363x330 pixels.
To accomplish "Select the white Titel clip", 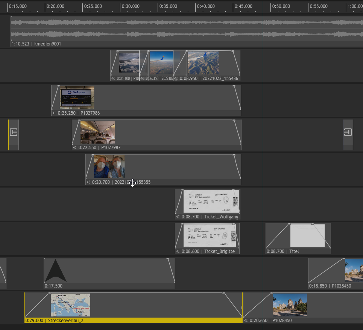I will 298,239.
